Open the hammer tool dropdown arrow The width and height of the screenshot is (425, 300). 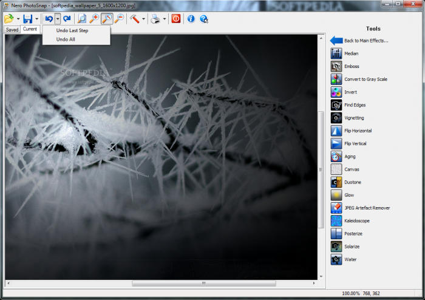click(143, 19)
